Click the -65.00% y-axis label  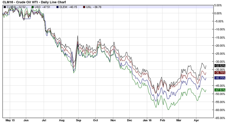pyautogui.click(x=219, y=118)
